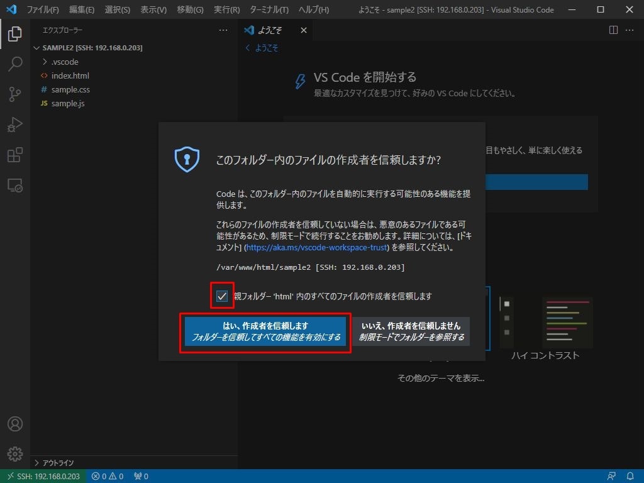This screenshot has height=483, width=644.
Task: Open the Run and Debug view icon
Action: click(15, 125)
